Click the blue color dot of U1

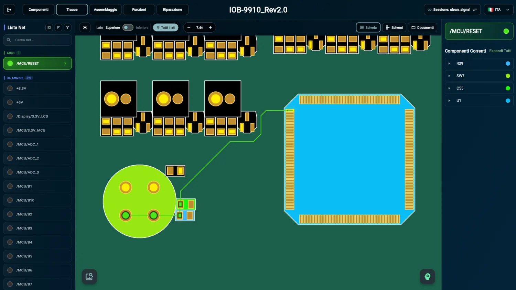click(x=508, y=101)
